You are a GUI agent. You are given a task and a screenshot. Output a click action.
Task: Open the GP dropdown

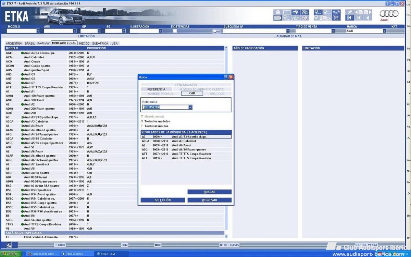(99, 31)
